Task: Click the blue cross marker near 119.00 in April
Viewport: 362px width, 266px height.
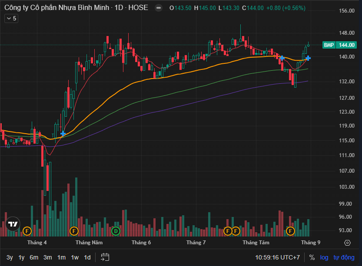Action: 63,134
